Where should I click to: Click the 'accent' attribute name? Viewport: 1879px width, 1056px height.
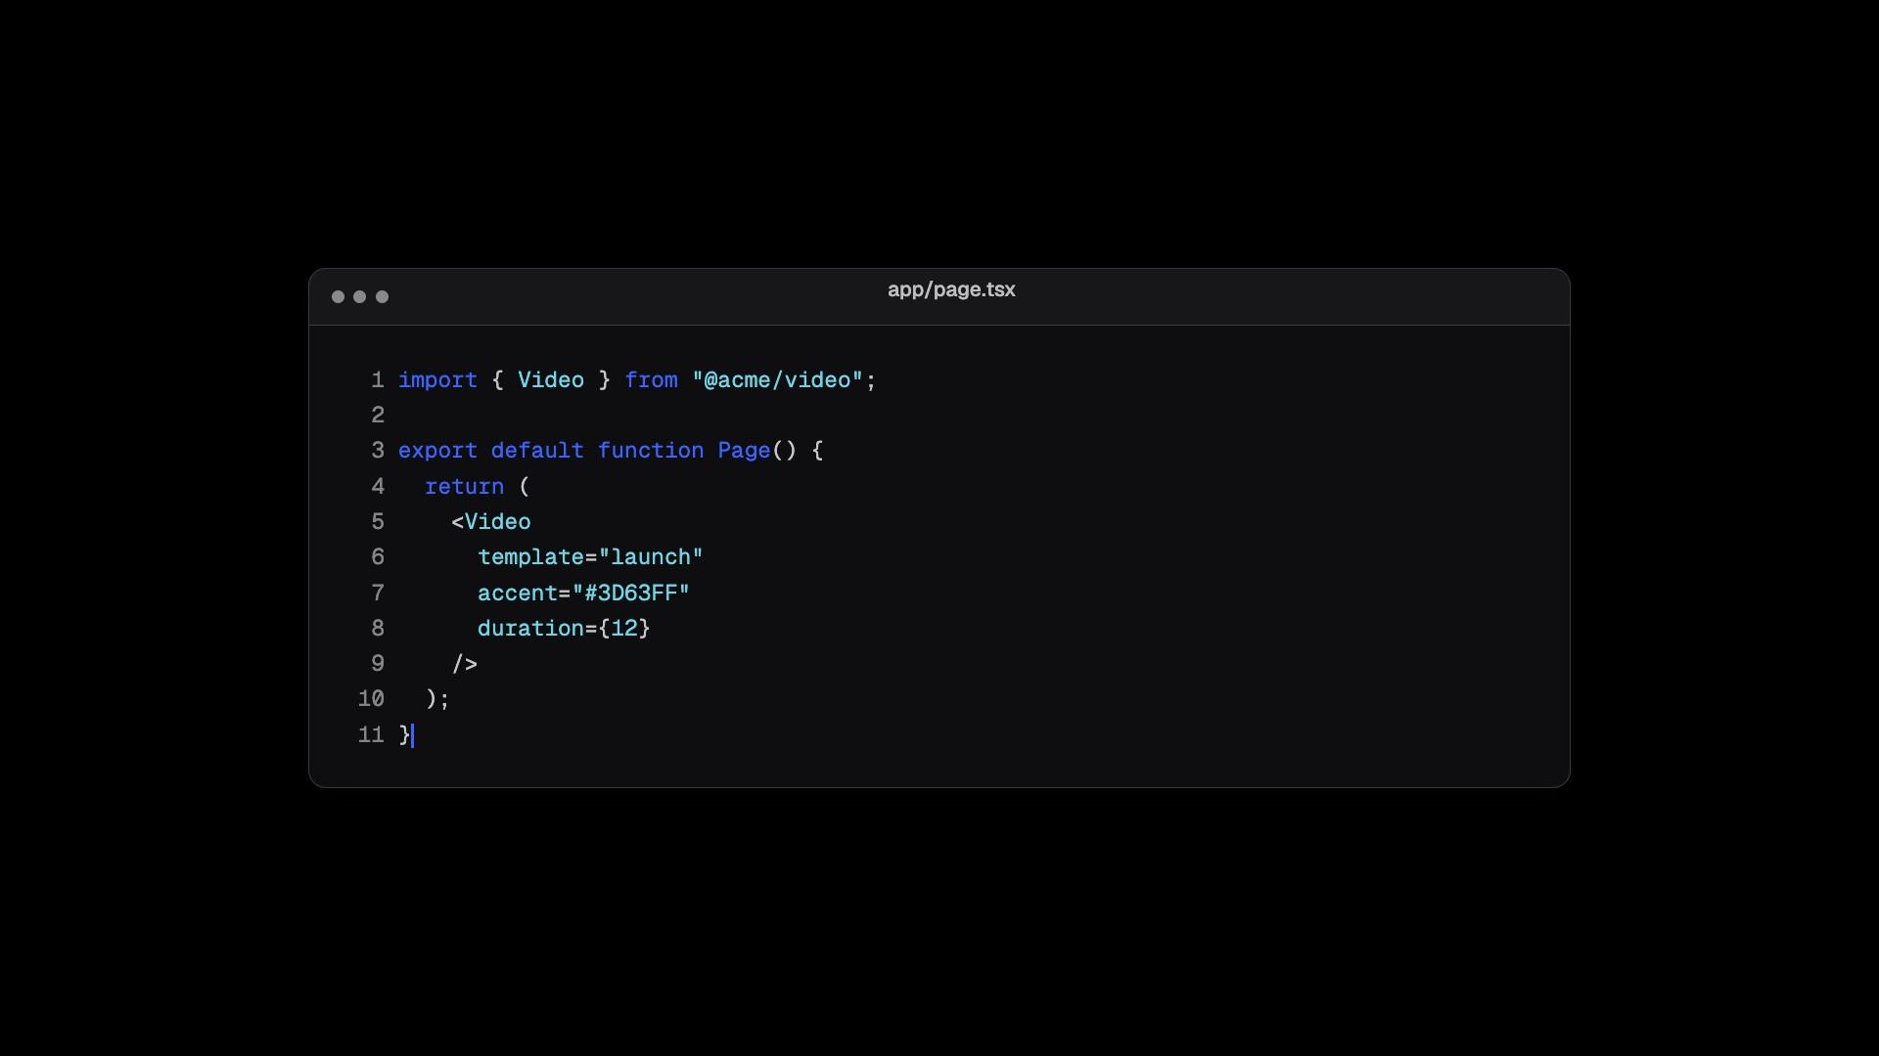tap(518, 594)
